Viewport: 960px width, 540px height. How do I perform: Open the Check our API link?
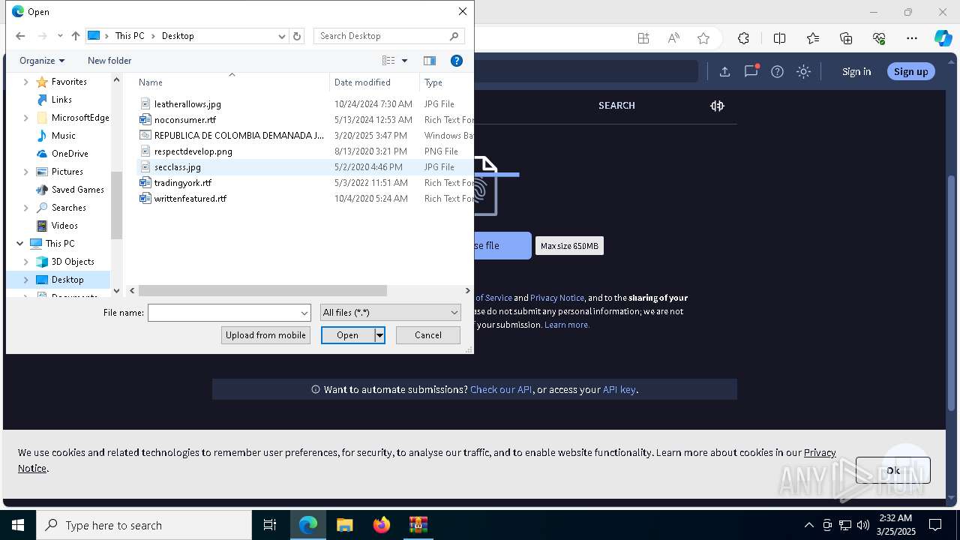(501, 389)
